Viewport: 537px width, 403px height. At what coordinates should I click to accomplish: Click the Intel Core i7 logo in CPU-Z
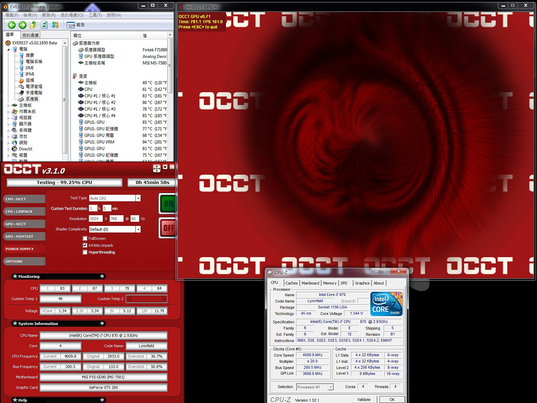point(386,304)
